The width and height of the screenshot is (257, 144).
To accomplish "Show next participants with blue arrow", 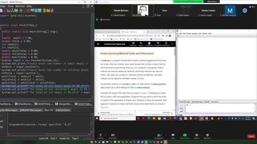I will (x=245, y=11).
